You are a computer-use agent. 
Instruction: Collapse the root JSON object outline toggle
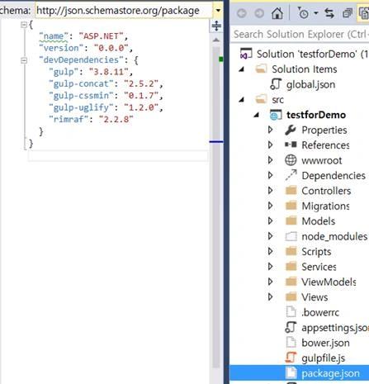(x=24, y=25)
